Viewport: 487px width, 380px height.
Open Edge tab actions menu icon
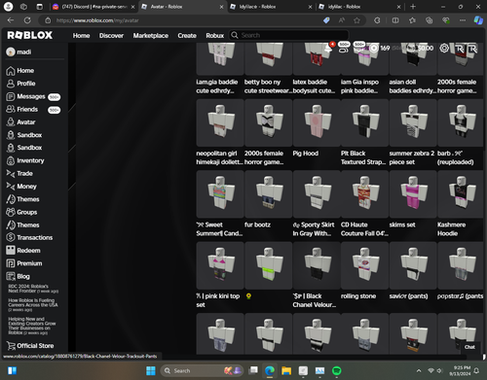coord(40,7)
